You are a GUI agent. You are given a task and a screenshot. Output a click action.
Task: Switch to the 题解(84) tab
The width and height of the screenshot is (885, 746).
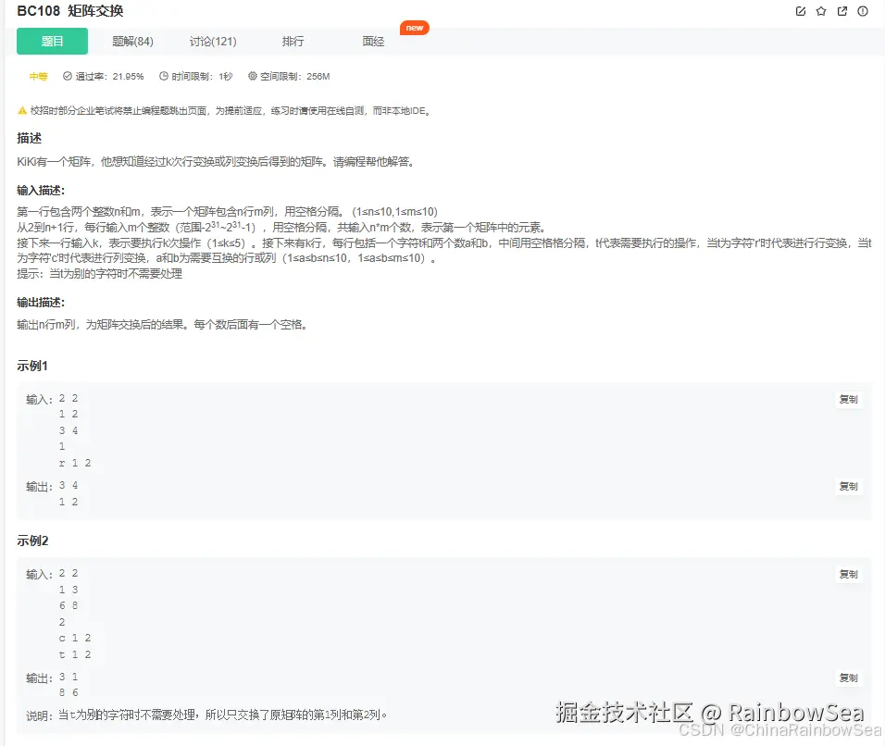[x=132, y=41]
